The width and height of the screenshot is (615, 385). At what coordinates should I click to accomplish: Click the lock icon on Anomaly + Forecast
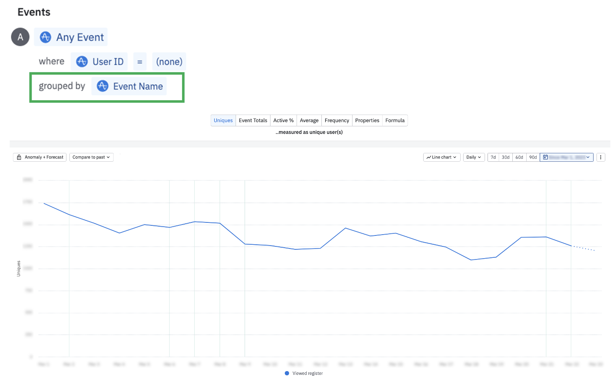pos(19,157)
